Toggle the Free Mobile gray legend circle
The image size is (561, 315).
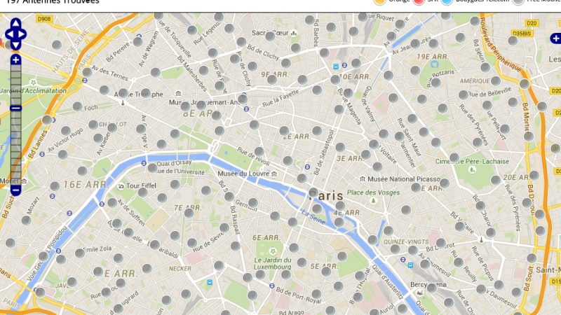point(518,1)
